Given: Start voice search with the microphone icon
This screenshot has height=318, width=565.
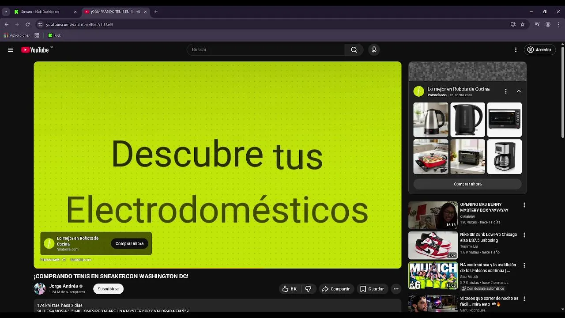Looking at the screenshot, I should tap(374, 50).
